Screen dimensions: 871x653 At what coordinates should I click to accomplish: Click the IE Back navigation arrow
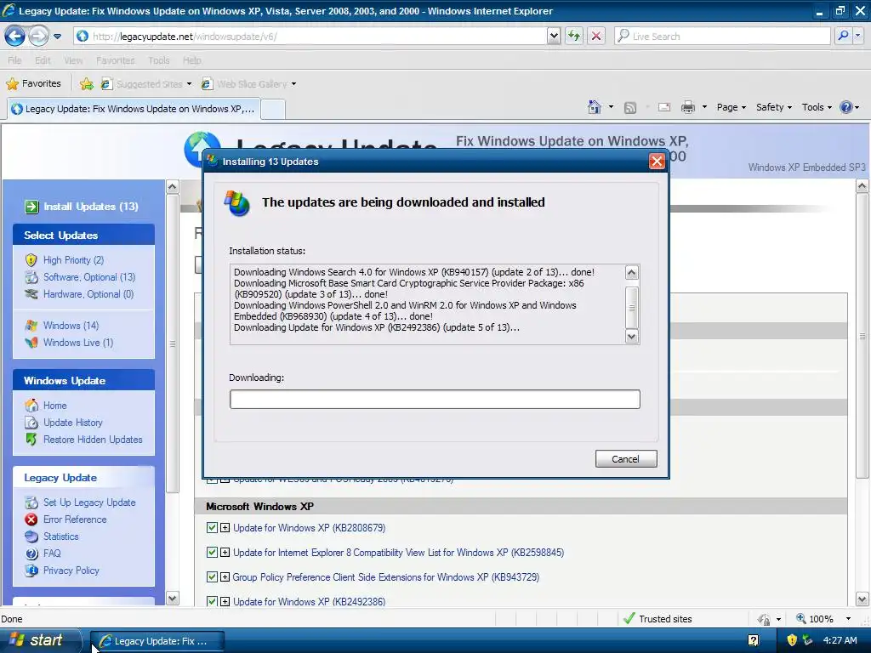tap(14, 36)
